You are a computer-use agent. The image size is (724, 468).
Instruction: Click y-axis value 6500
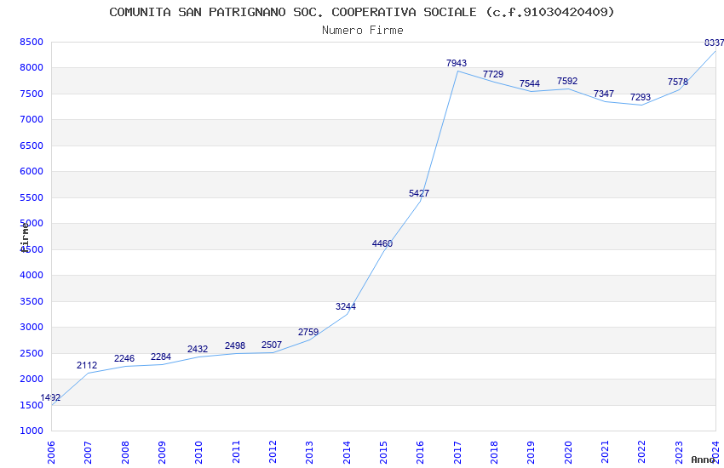pos(32,146)
